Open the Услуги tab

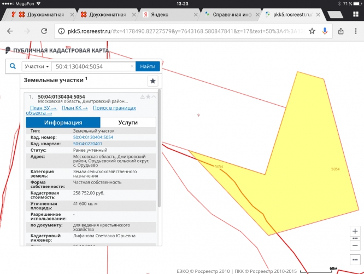[x=128, y=122]
